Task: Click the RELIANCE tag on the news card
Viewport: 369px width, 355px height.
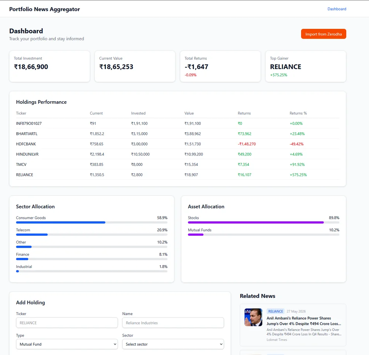Action: point(275,311)
